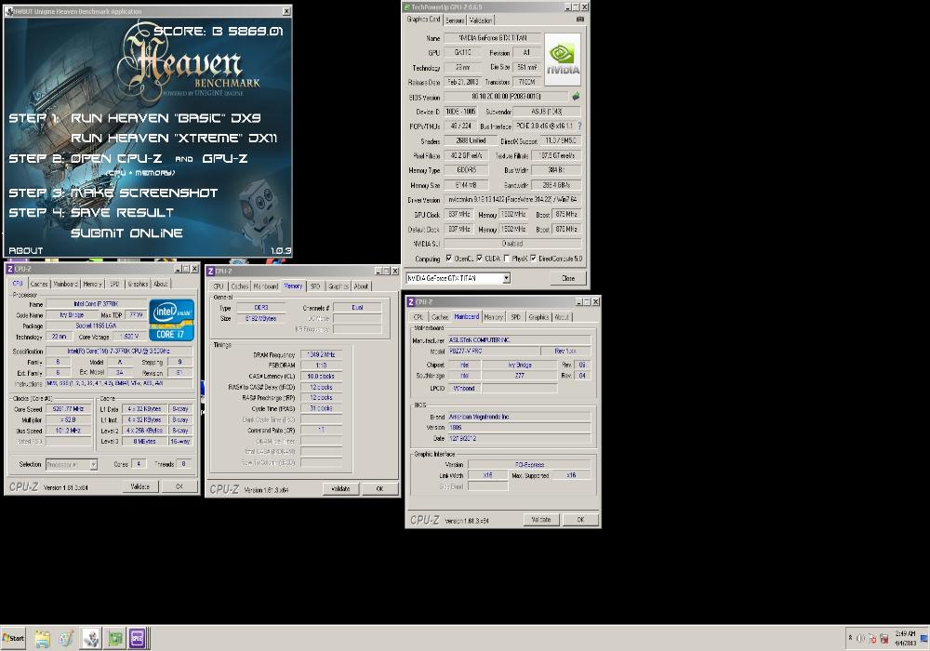The image size is (930, 651).
Task: Click the GPU-Z screenshot camera icon
Action: pyautogui.click(x=580, y=20)
